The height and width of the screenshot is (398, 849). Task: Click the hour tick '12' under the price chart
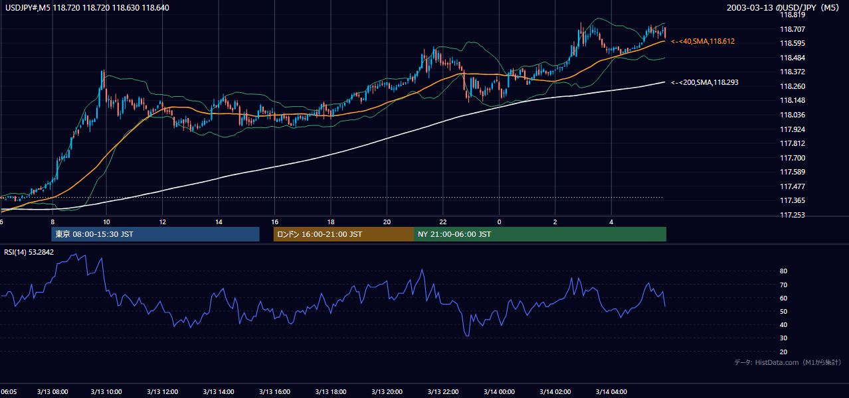tap(162, 222)
